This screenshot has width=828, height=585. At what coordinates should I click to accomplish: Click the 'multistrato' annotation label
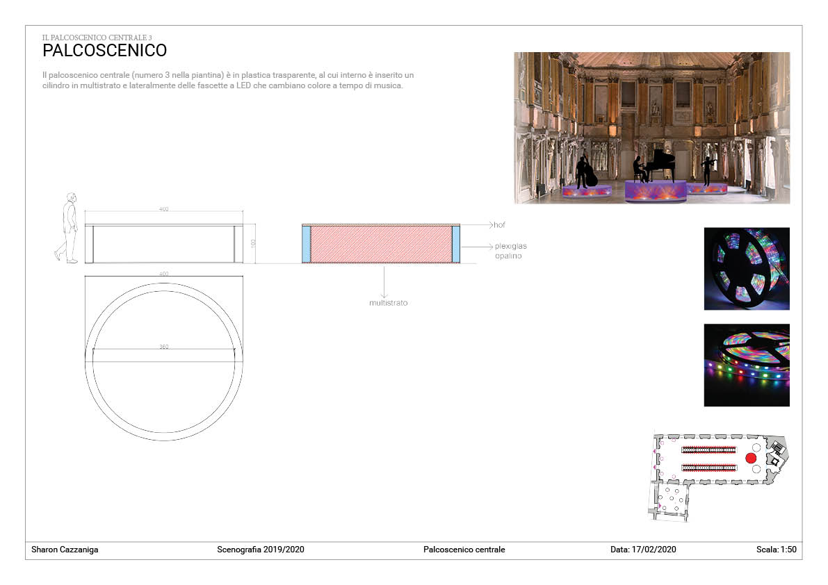(x=388, y=303)
